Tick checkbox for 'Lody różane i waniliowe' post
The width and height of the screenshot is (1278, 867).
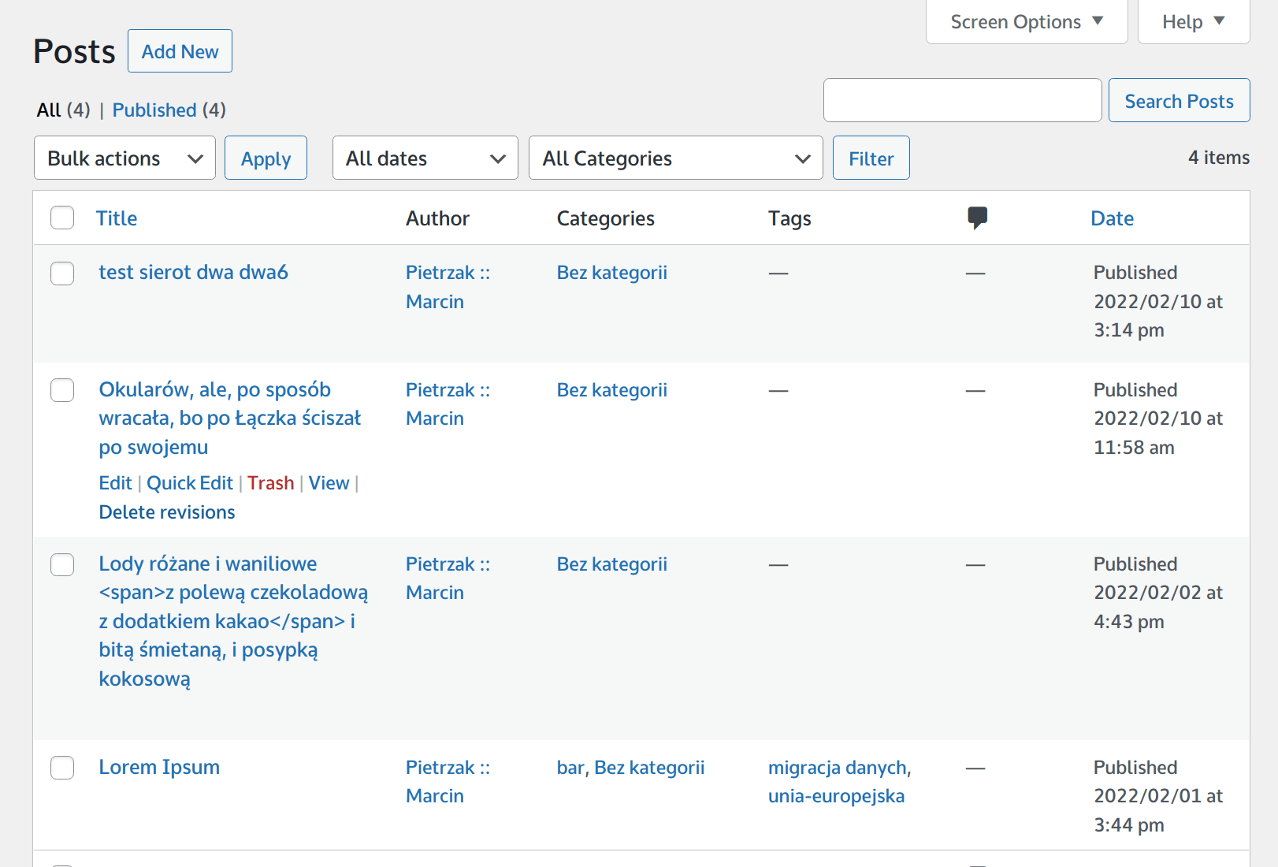(62, 564)
